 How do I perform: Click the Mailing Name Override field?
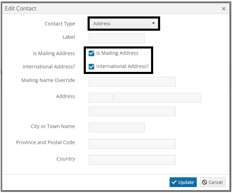tap(132, 82)
